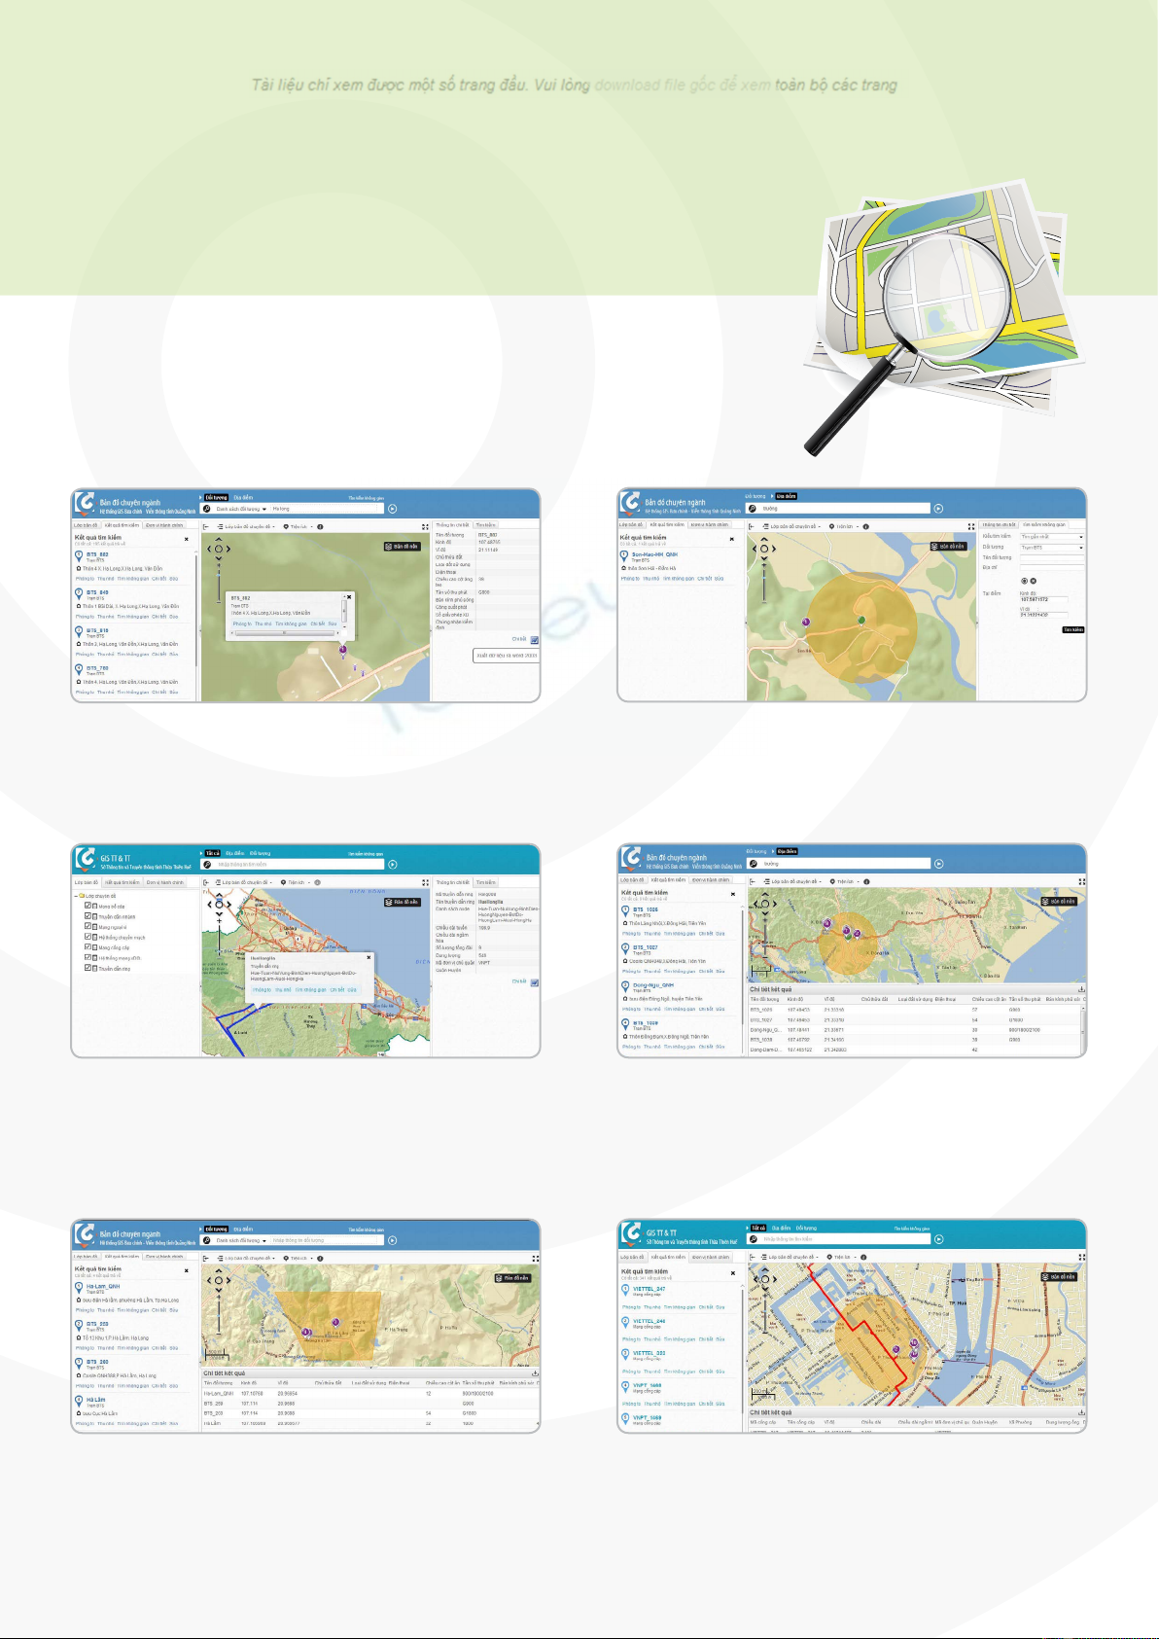
Task: Open 'Lớp bản đồ chuyên đề' dropdown on red route map
Action: click(x=790, y=1257)
